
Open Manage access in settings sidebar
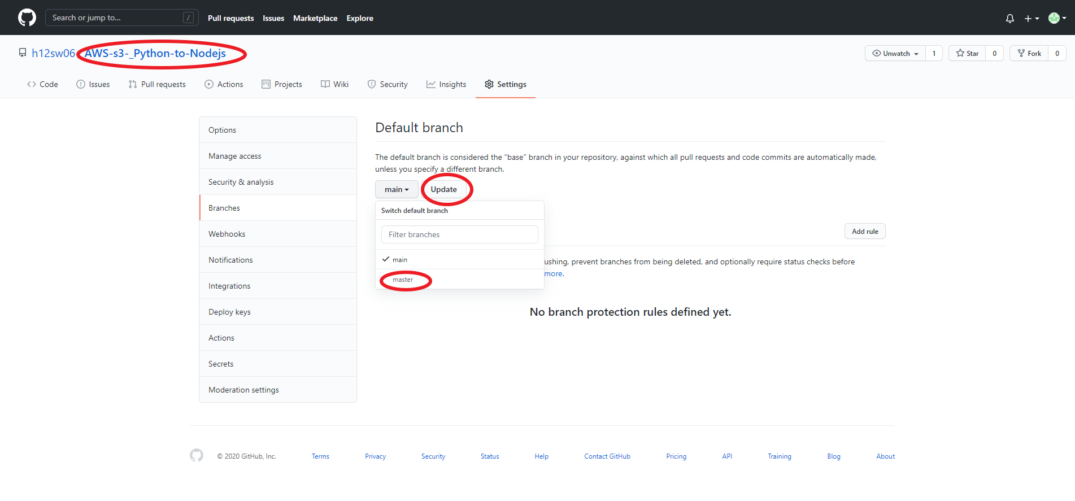point(278,156)
